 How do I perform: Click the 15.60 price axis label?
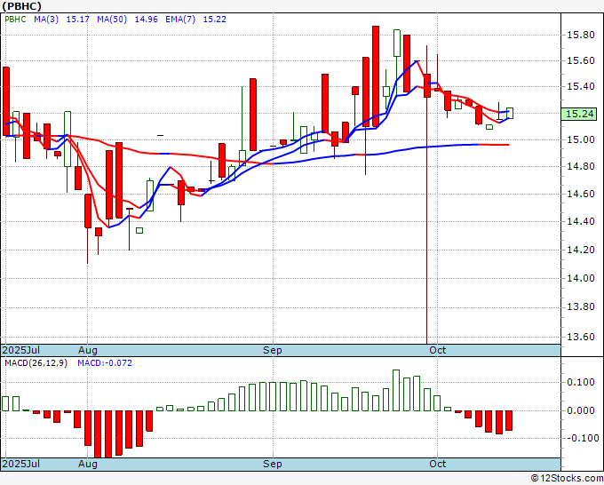[x=581, y=61]
